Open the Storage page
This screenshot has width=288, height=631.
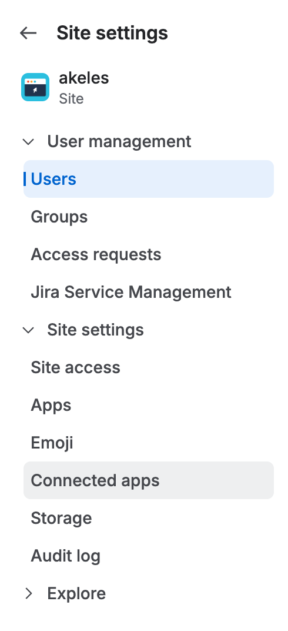[149, 519]
